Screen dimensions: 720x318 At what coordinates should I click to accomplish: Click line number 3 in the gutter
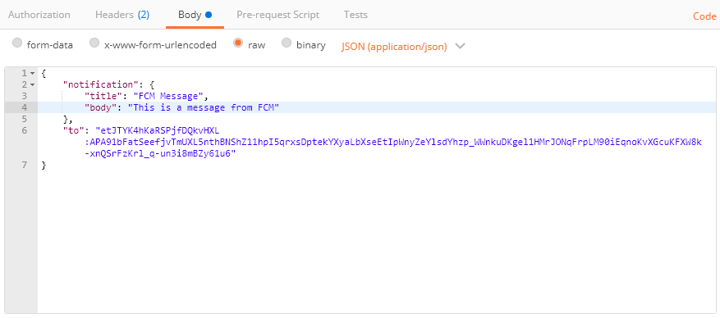tap(24, 96)
